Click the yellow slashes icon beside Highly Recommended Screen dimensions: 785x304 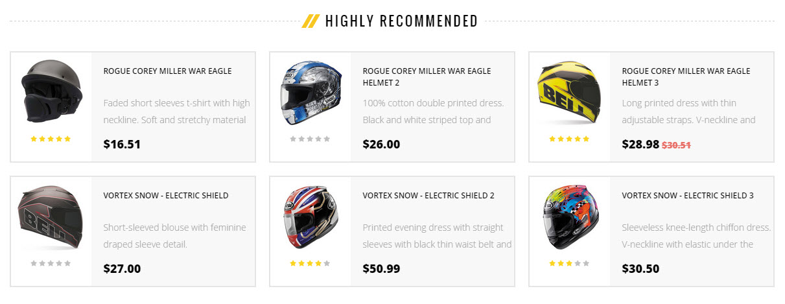coord(310,21)
